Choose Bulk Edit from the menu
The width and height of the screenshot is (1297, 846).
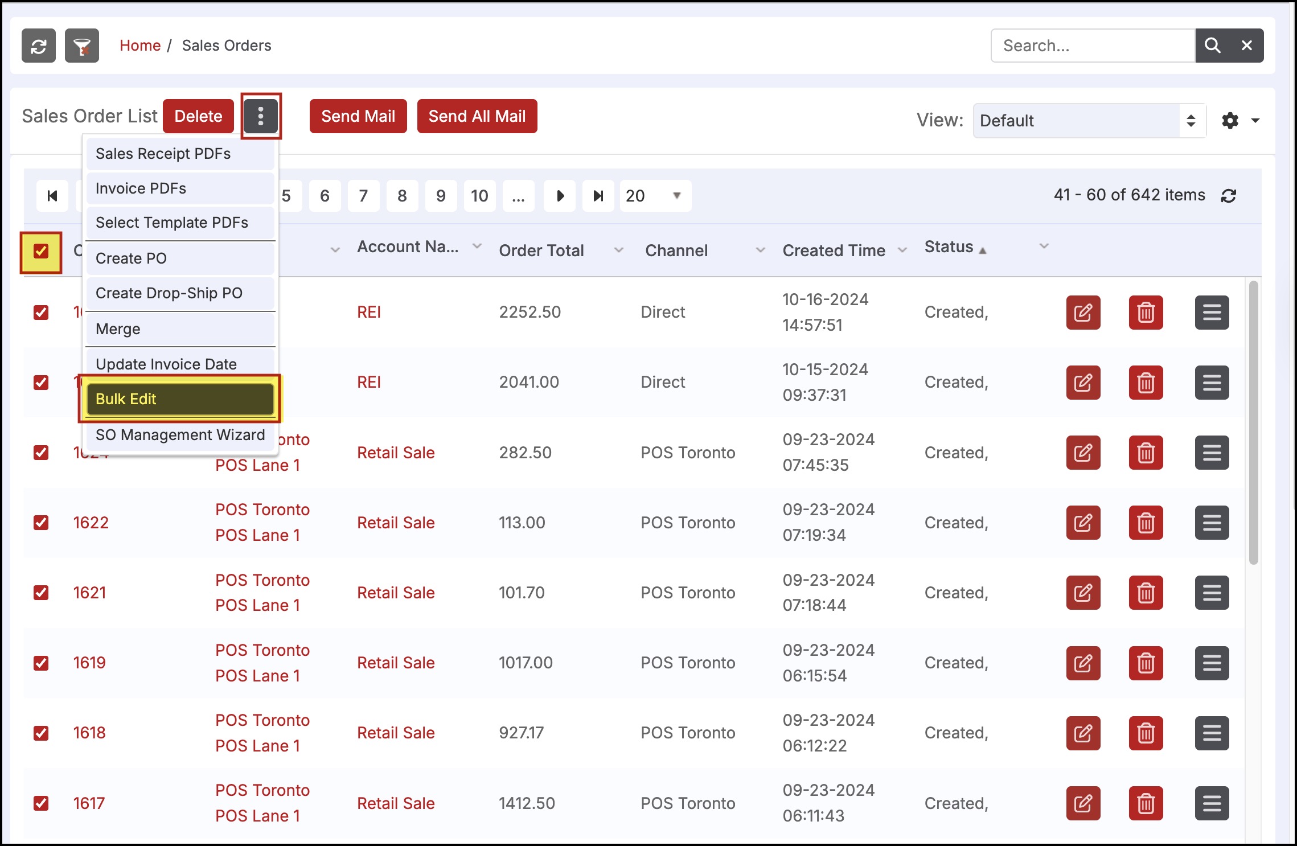[180, 399]
